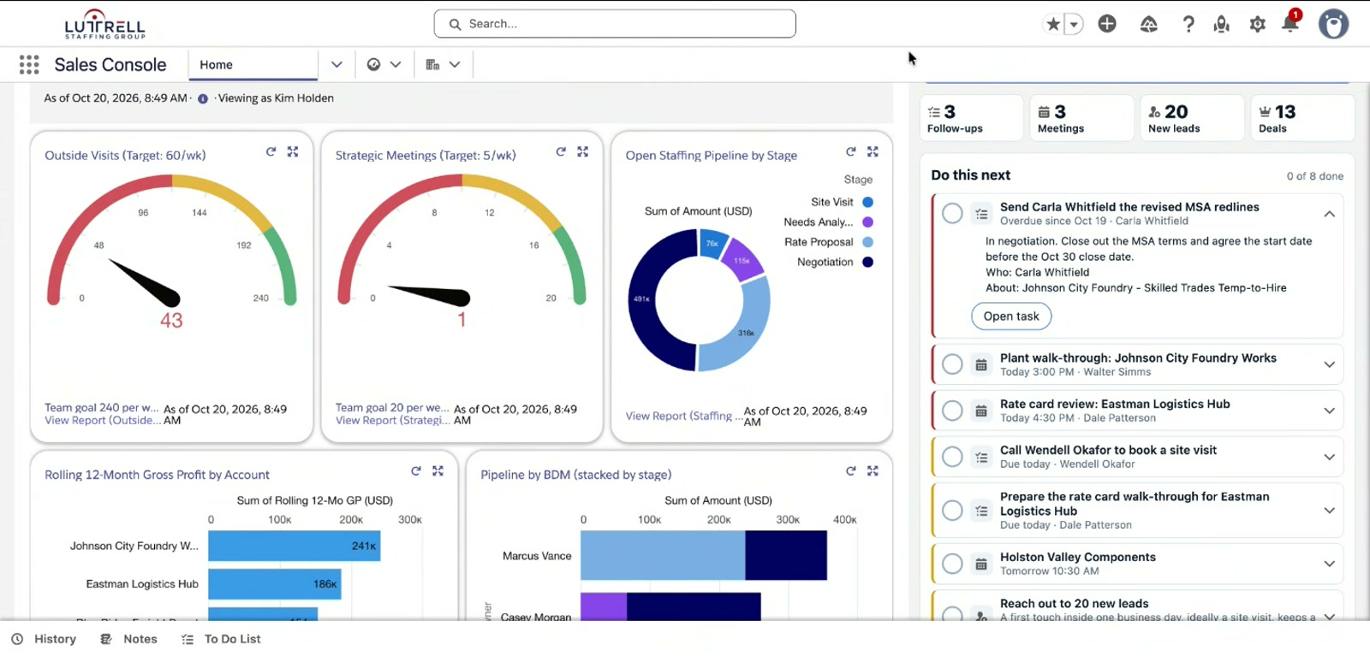Click the Open task button
1370x656 pixels.
pos(1011,316)
